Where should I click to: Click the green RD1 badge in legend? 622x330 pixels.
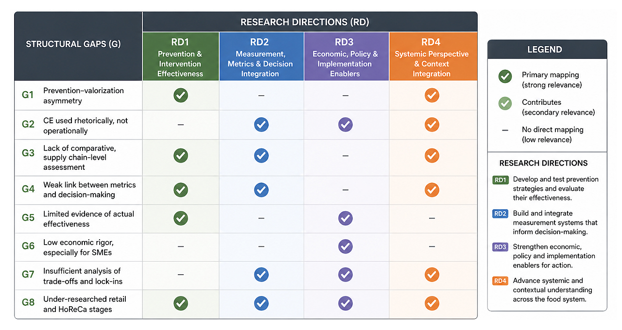[501, 180]
